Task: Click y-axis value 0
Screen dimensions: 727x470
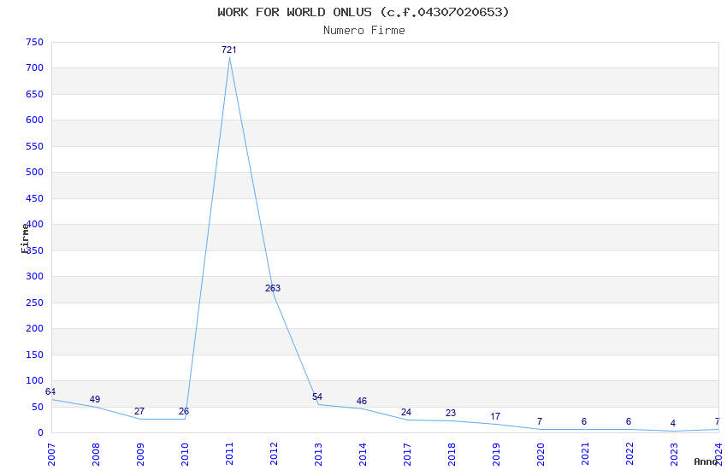Action: click(x=41, y=433)
